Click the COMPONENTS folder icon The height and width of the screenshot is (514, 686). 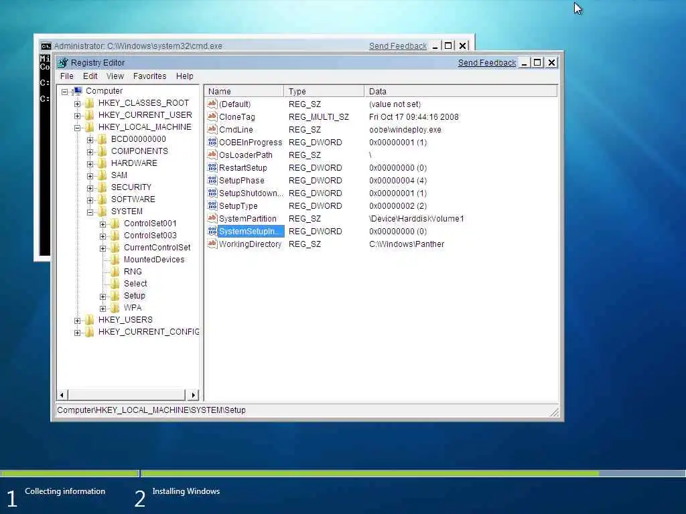pos(102,151)
